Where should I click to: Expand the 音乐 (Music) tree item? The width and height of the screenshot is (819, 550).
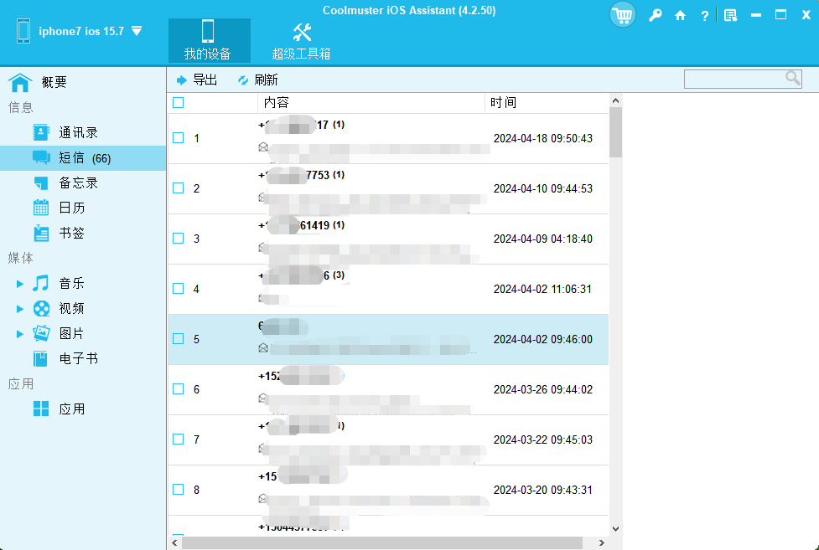20,283
